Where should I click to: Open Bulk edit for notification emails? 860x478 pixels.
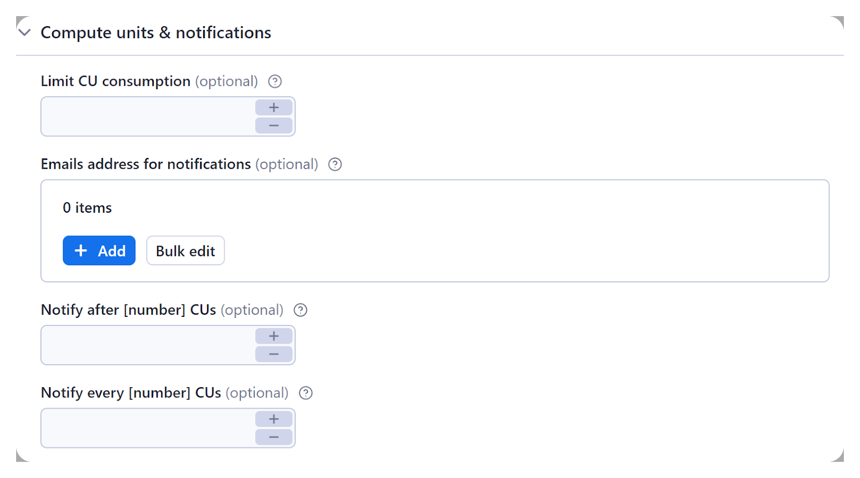click(185, 250)
